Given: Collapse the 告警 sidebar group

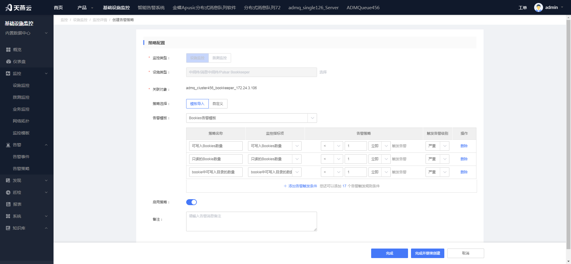Looking at the screenshot, I should coord(46,145).
